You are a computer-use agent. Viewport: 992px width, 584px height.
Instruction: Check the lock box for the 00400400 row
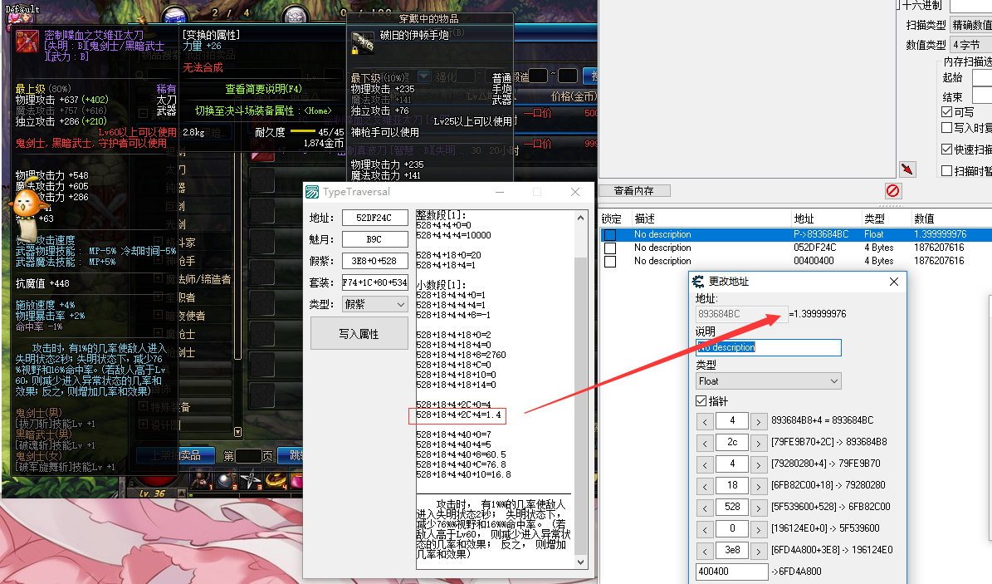coord(610,261)
